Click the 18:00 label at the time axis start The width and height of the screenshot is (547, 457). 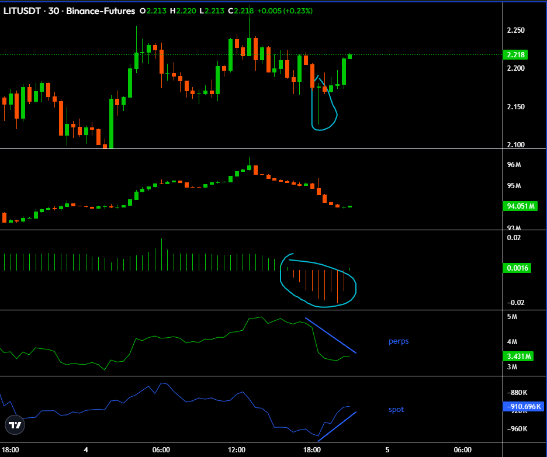click(11, 449)
